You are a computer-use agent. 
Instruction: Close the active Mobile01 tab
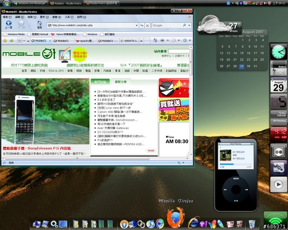tap(50, 41)
